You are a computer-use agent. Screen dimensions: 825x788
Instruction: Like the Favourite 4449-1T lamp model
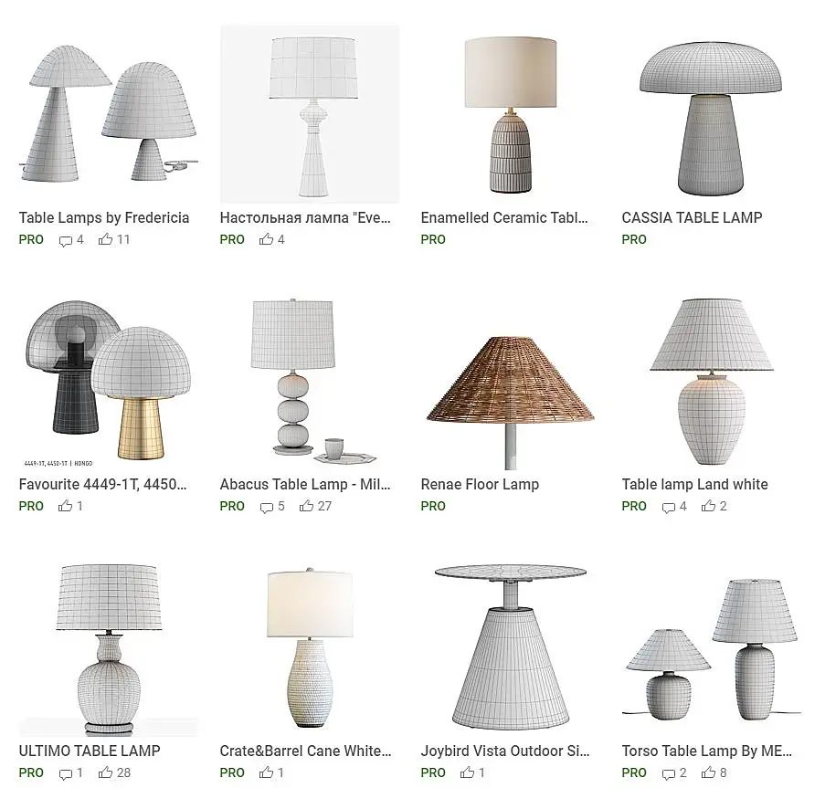coord(65,506)
